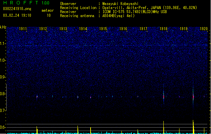Select observer name Masayuki Kobayashi
This screenshot has height=134, width=211.
[x=120, y=4]
